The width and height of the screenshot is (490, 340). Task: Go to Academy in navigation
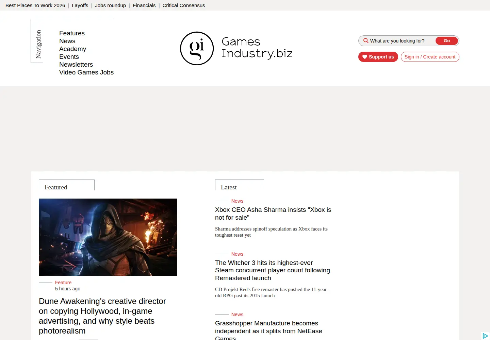(72, 49)
